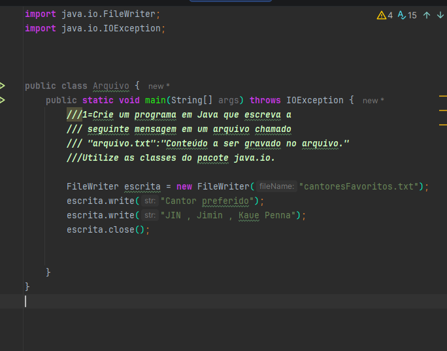
Task: Click the "new *" inlay after class Arquivo
Action: pos(159,86)
